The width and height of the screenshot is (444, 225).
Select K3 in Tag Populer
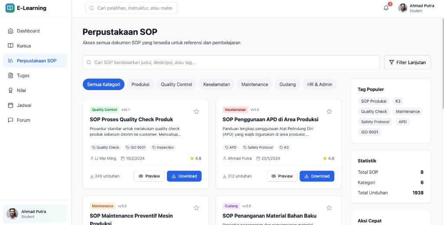(x=398, y=101)
